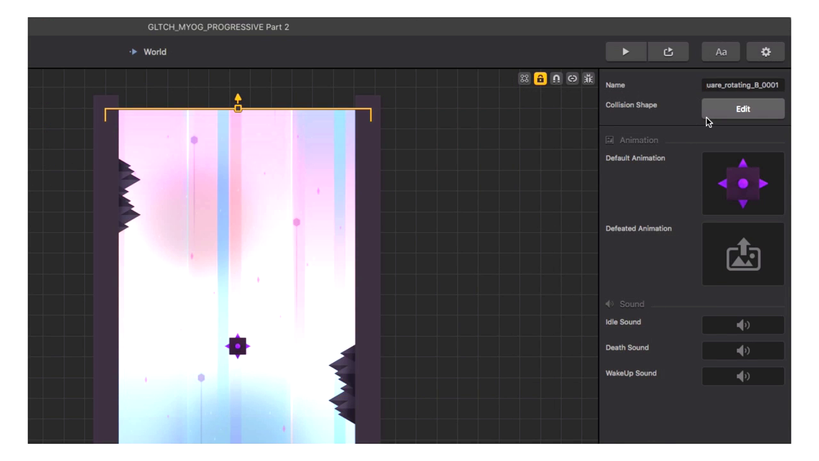The height and width of the screenshot is (461, 819).
Task: Select the purple spiked square enemy
Action: [x=237, y=346]
